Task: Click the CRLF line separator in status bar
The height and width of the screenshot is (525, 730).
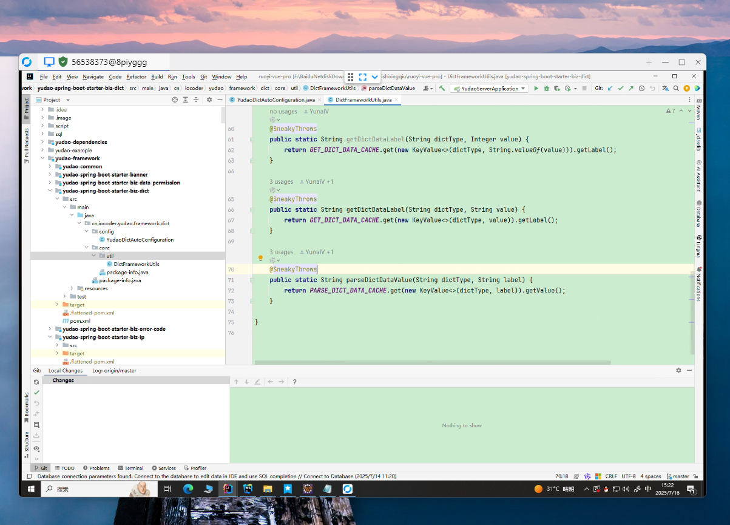Action: (x=611, y=476)
